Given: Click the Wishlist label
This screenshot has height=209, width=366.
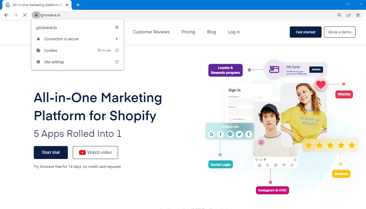Looking at the screenshot, I should (344, 94).
